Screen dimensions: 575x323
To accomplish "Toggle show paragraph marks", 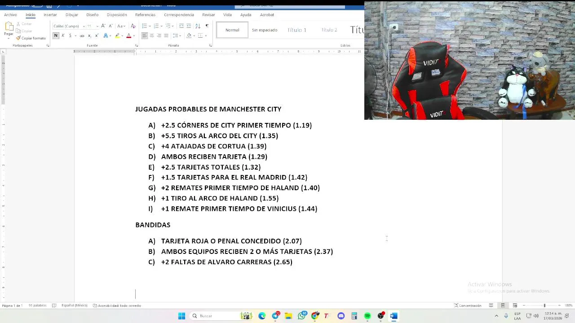I will [207, 26].
